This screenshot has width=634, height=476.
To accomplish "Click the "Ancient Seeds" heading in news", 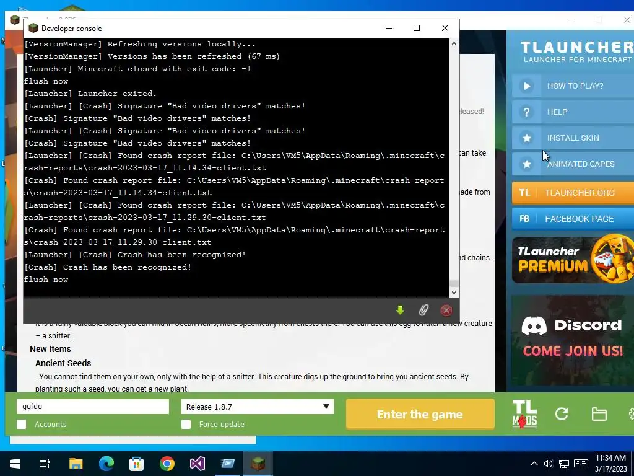I will click(x=63, y=363).
